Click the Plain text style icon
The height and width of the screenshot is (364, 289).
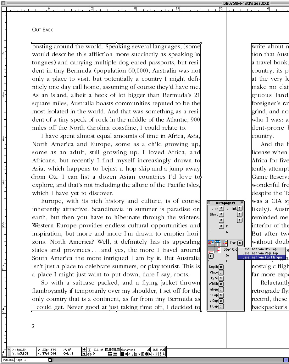(x=123, y=354)
